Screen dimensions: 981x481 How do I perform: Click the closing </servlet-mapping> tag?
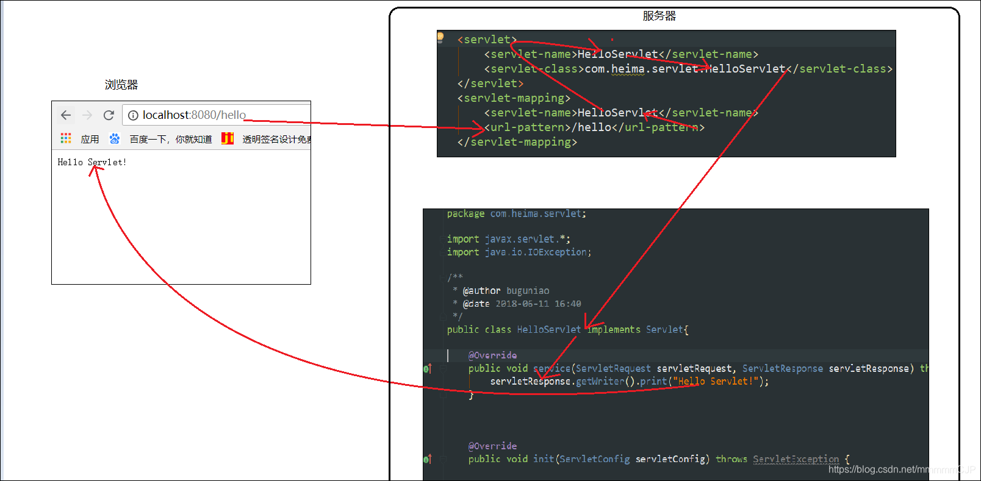(517, 142)
